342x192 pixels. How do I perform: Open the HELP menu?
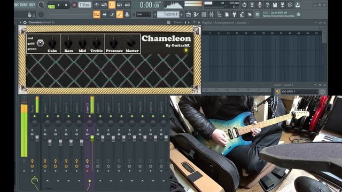(x=32, y=5)
